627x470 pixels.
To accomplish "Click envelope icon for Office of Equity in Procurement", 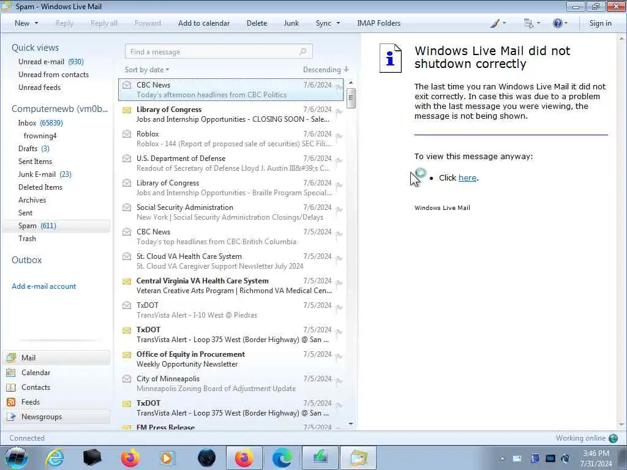I will click(127, 354).
